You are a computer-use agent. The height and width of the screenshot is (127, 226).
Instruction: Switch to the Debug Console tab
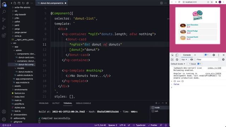[x=83, y=103]
